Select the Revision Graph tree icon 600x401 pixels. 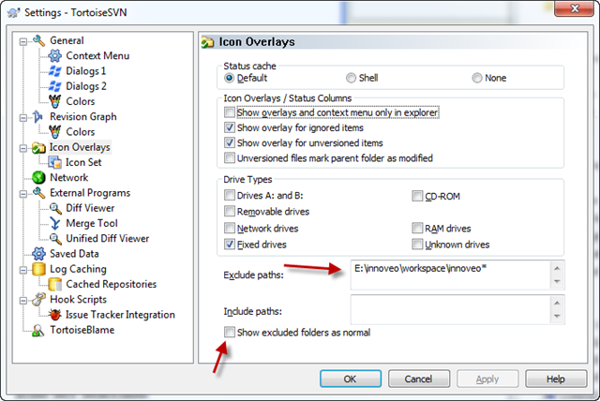[x=39, y=117]
